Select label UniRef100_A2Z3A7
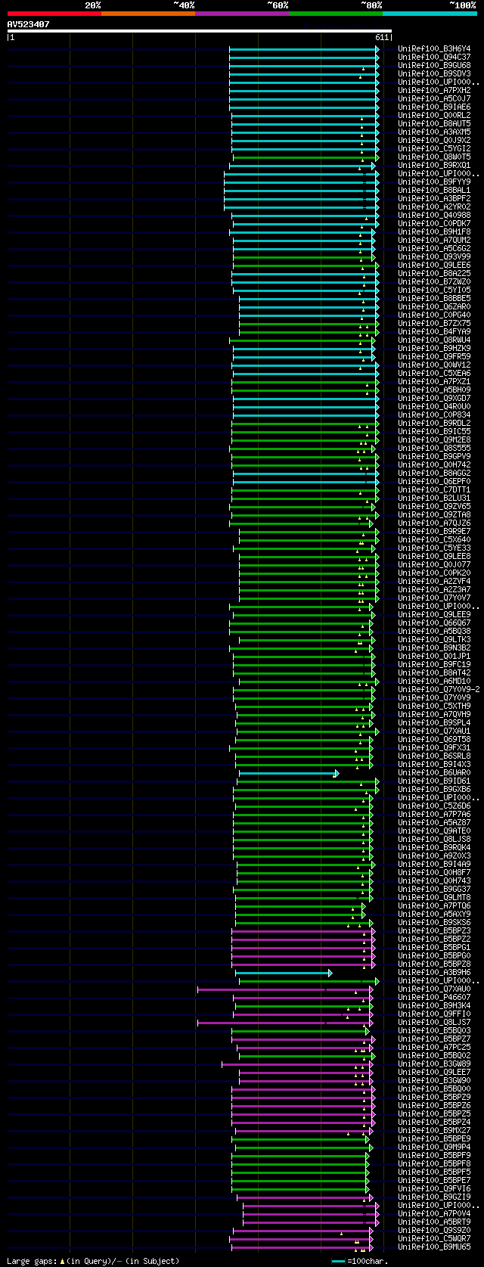Image resolution: width=484 pixels, height=1267 pixels. coord(434,590)
